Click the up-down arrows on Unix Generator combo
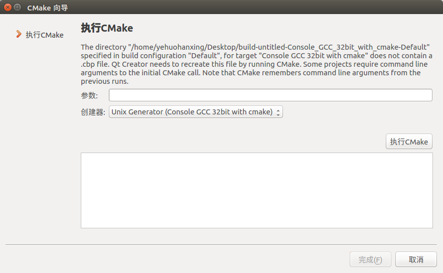 (278, 112)
